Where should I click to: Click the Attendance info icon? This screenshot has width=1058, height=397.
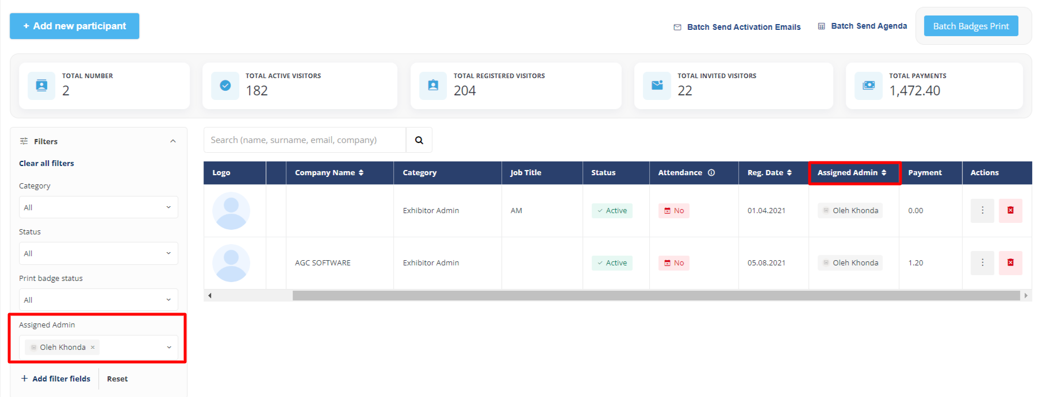(711, 172)
